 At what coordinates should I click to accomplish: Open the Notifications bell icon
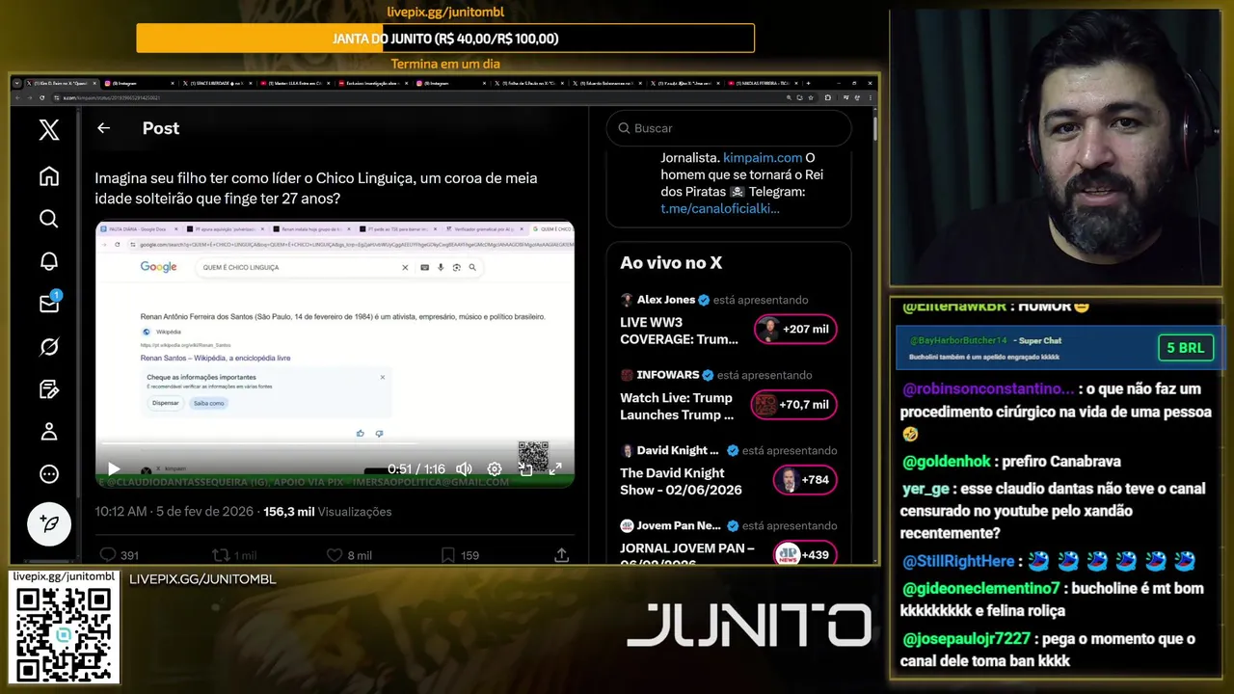point(49,261)
